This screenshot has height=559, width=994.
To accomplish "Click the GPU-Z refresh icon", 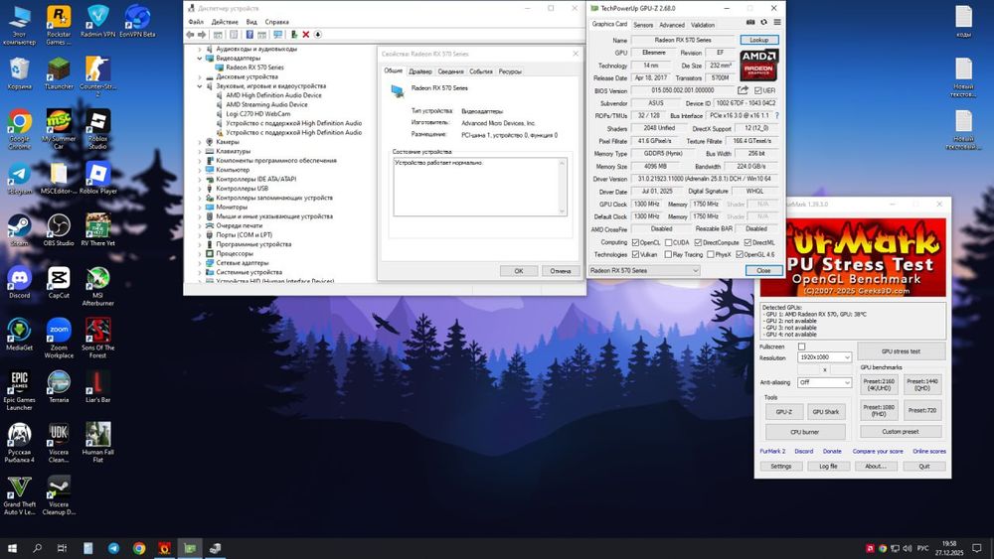I will tap(762, 24).
